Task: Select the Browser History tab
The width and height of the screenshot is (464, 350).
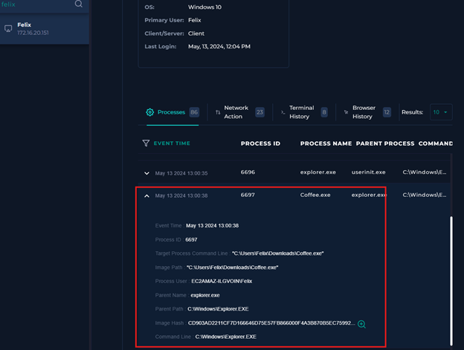Action: tap(363, 112)
